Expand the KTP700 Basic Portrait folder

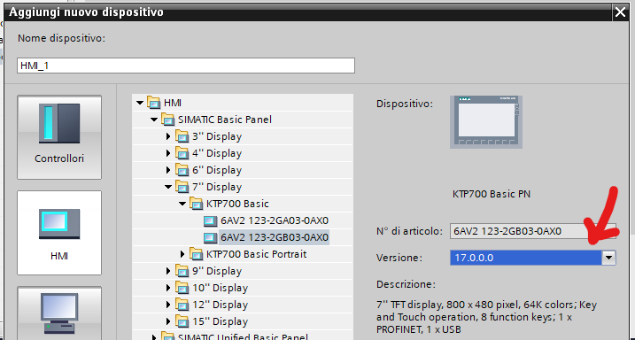tap(182, 254)
